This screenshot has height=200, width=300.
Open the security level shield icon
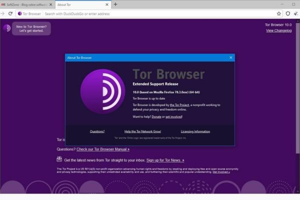click(287, 13)
